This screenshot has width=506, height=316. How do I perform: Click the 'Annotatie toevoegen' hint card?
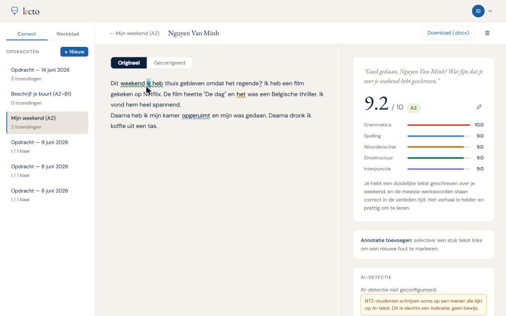tap(423, 244)
